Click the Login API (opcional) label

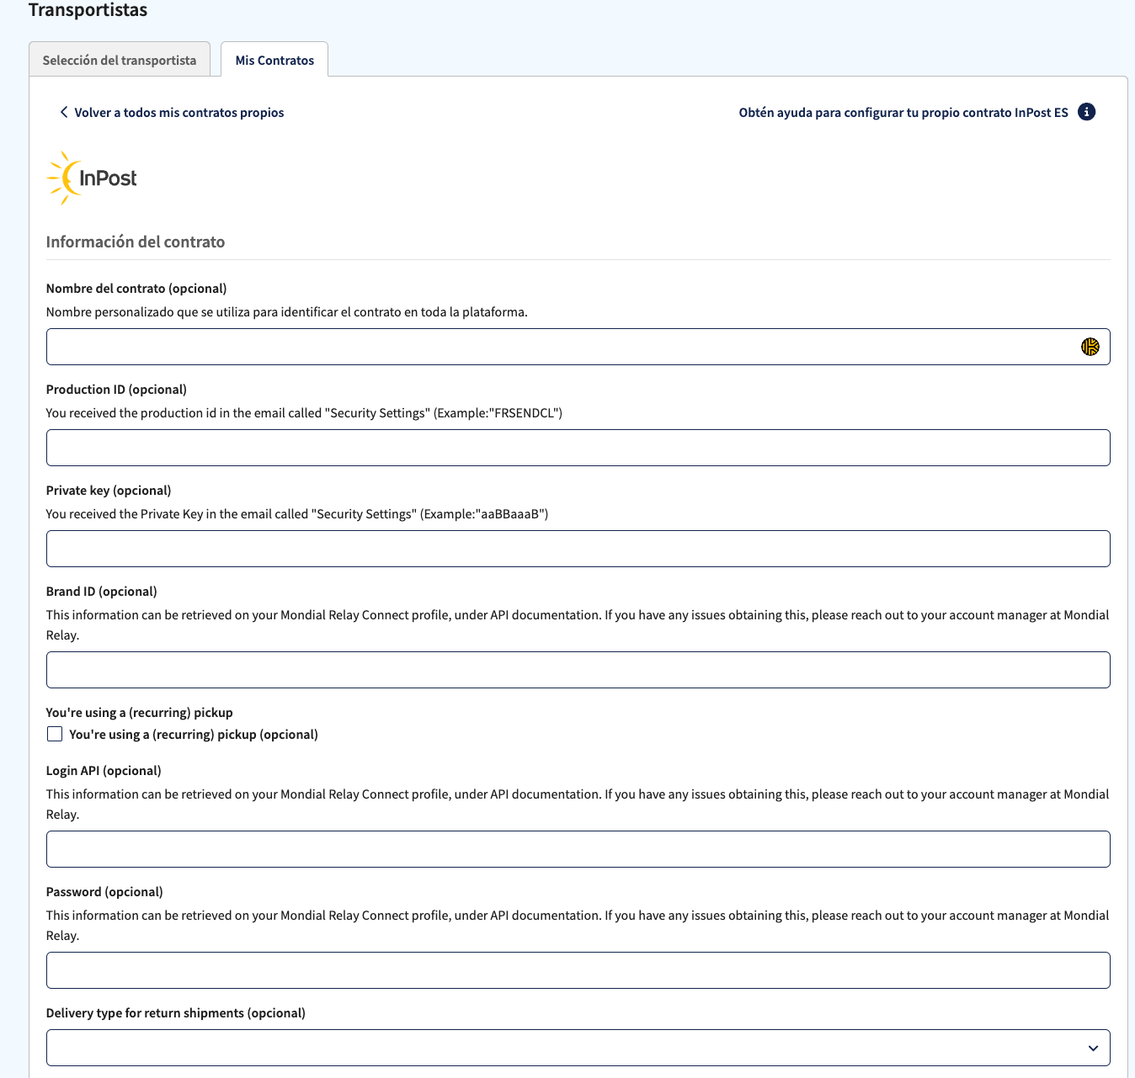click(x=104, y=770)
